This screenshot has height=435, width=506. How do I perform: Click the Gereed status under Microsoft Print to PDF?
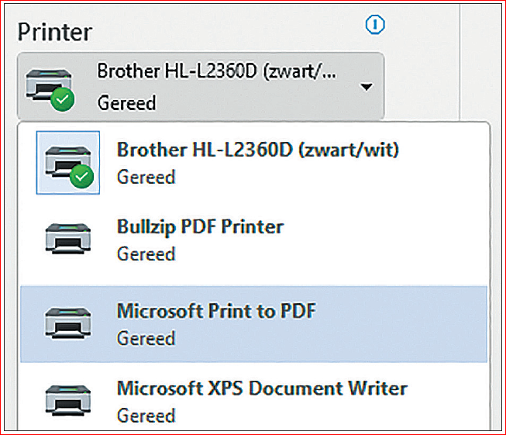tap(146, 338)
